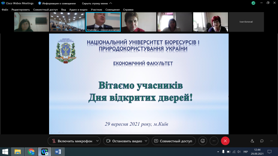Unmute with Включить микрофон button

(73, 141)
